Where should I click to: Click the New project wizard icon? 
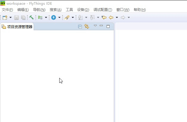(5, 17)
